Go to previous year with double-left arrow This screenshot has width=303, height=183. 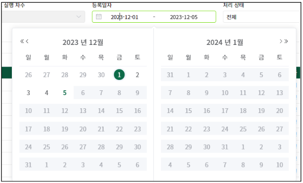[22, 41]
